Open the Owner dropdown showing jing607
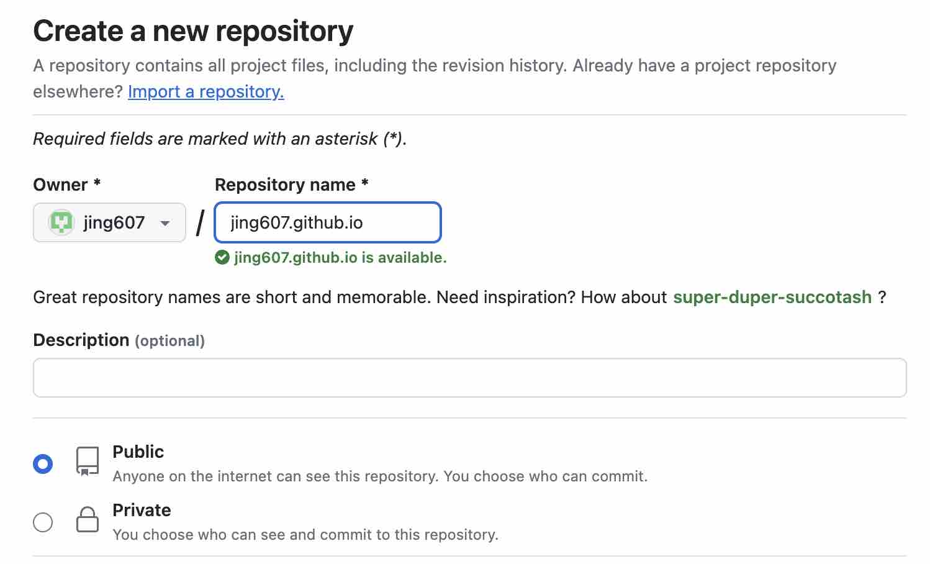This screenshot has width=930, height=564. point(109,222)
